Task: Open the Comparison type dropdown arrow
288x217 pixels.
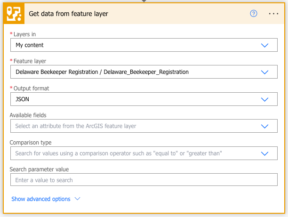Action: coord(264,153)
